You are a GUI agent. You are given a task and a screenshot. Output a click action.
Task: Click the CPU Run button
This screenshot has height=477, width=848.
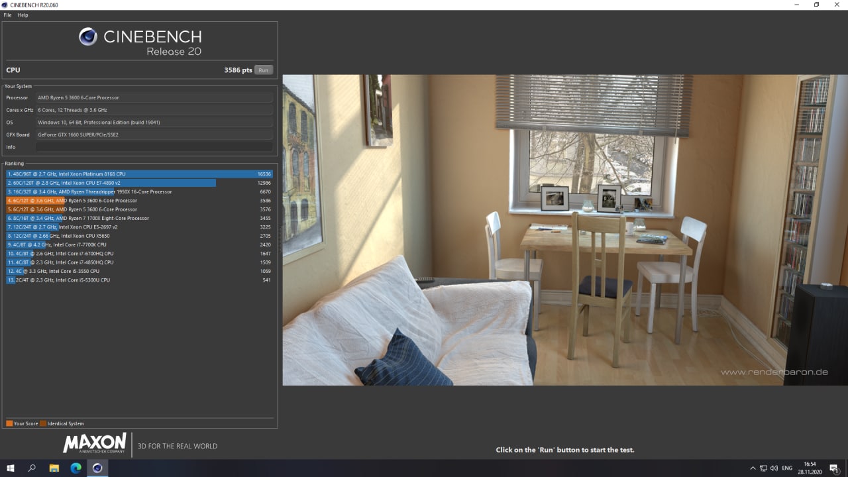263,70
